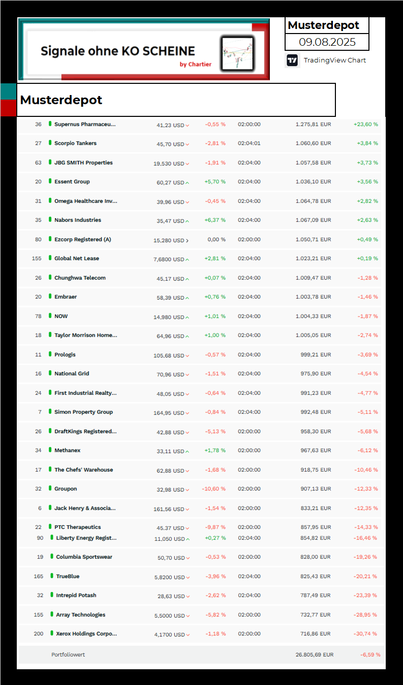Click the green marker beside Nabors Industries

click(50, 220)
